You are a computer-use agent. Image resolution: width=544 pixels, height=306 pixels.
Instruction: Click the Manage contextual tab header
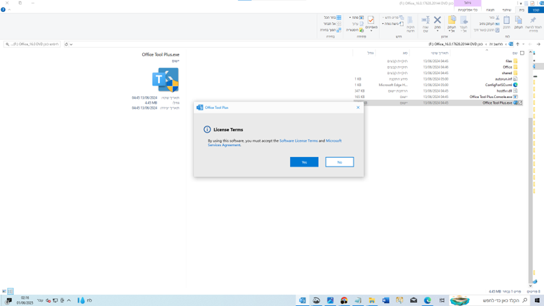(467, 3)
